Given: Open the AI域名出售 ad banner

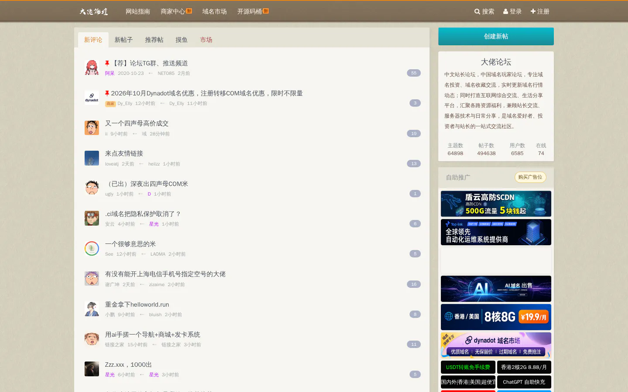Looking at the screenshot, I should (496, 288).
